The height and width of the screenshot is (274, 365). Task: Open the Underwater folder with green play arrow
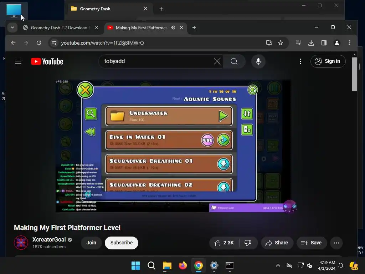pyautogui.click(x=223, y=116)
